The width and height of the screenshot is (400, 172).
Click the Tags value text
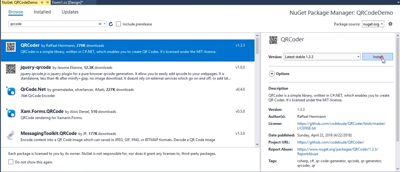pos(339,163)
